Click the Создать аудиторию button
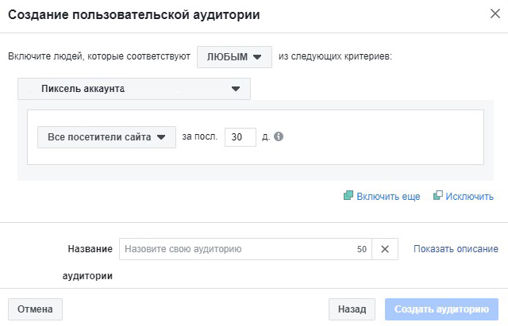The width and height of the screenshot is (508, 326). click(441, 309)
